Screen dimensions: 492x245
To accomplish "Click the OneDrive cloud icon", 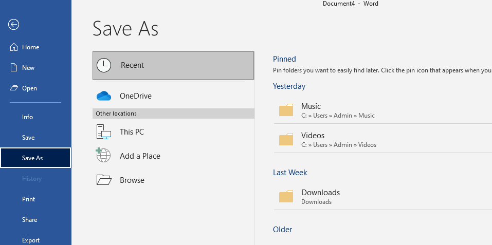I will pyautogui.click(x=104, y=96).
